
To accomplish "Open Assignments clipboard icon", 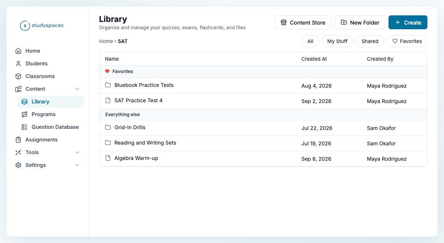I will tap(18, 140).
